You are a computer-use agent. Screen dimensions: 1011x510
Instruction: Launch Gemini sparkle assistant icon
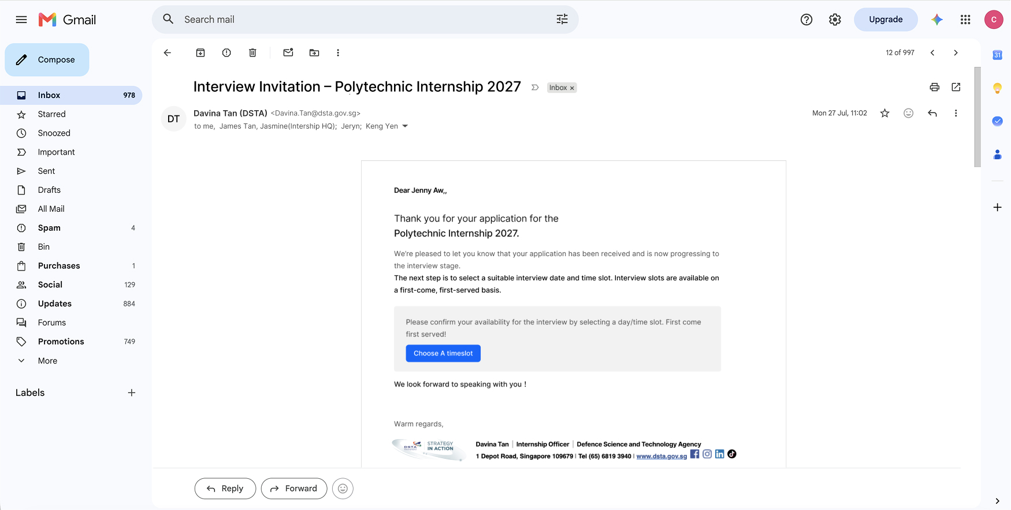937,20
